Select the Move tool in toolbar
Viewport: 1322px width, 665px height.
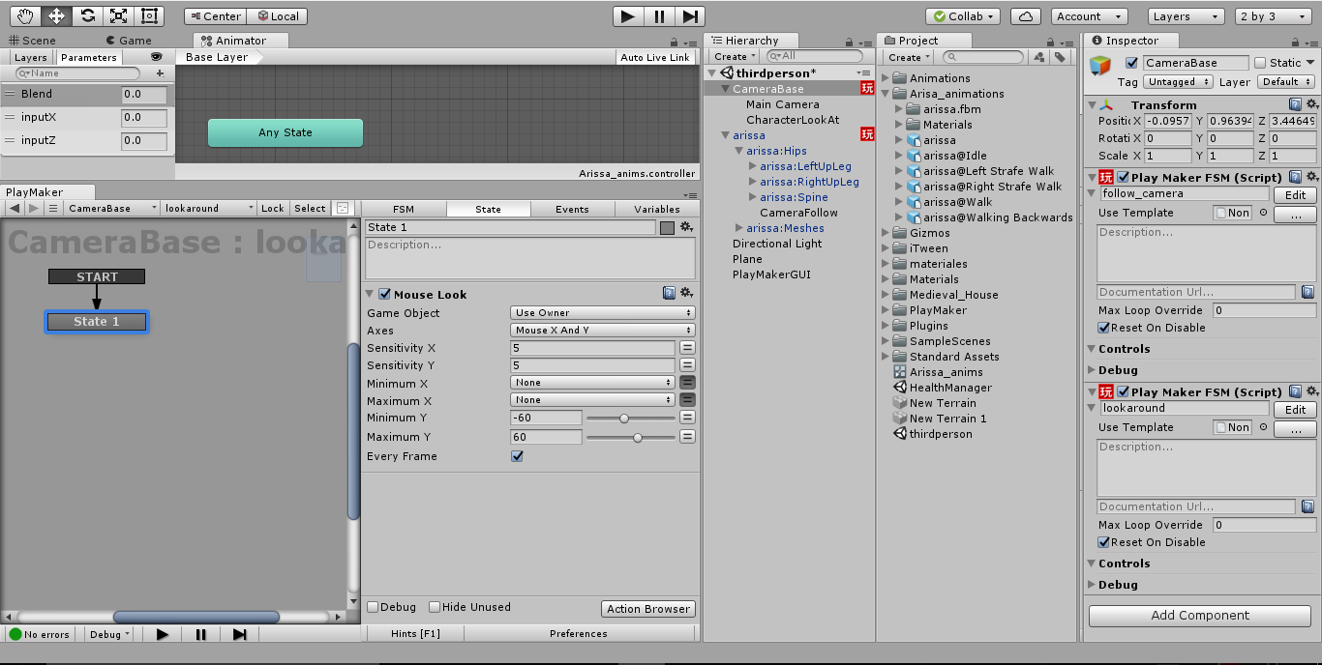(56, 15)
